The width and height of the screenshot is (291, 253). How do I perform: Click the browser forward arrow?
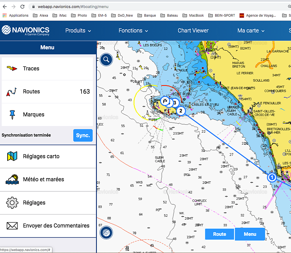(x=14, y=7)
